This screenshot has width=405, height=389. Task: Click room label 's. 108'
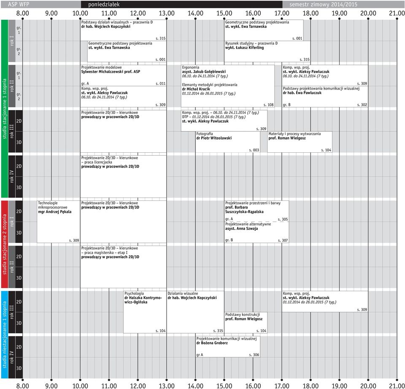(x=269, y=105)
